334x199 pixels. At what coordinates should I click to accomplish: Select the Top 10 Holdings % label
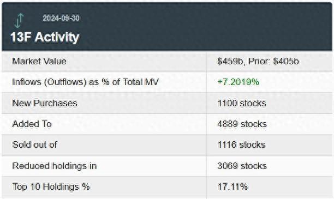pos(51,186)
